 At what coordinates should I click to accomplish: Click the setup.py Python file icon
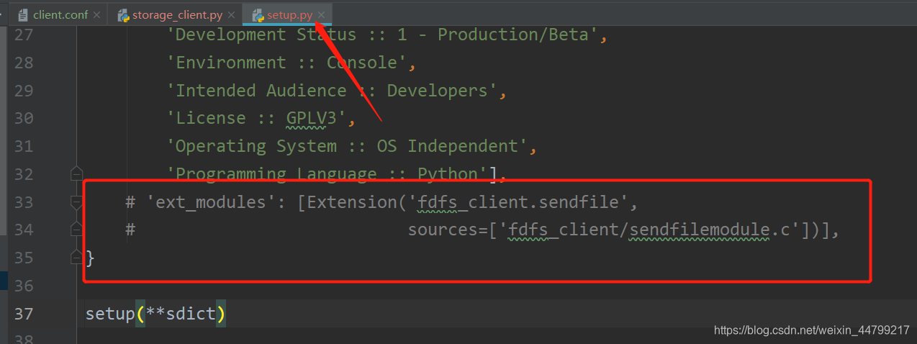pyautogui.click(x=258, y=14)
